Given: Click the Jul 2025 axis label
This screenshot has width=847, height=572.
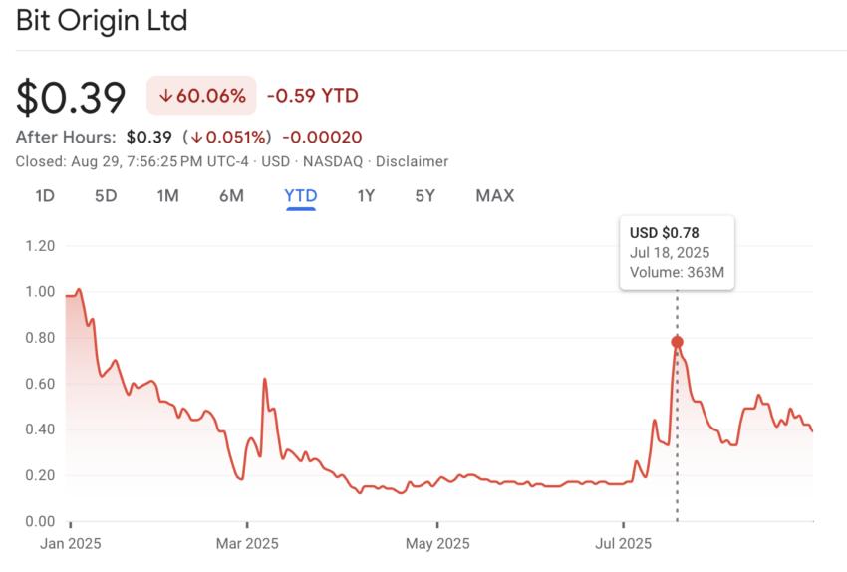Looking at the screenshot, I should (624, 543).
